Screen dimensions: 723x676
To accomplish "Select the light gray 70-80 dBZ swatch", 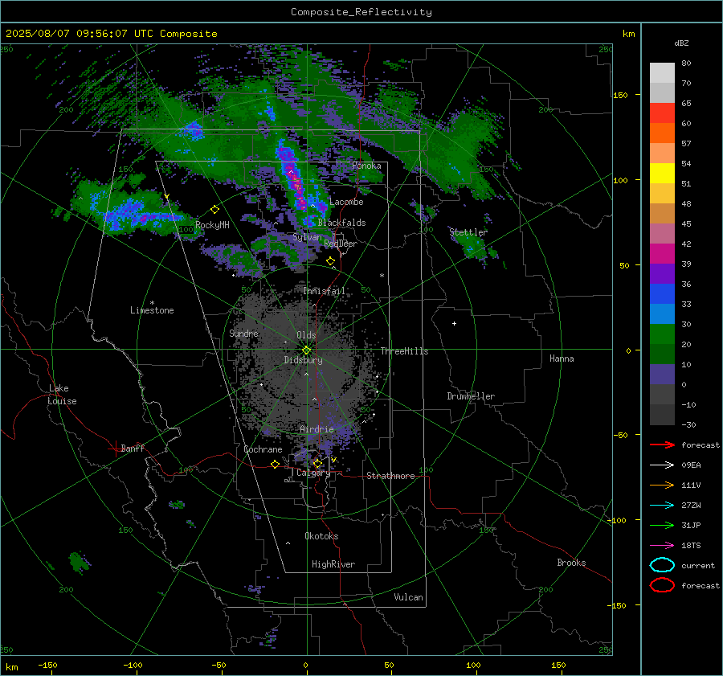I will pos(662,72).
